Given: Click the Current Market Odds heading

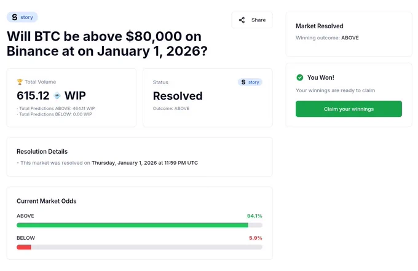Looking at the screenshot, I should click(x=46, y=201).
